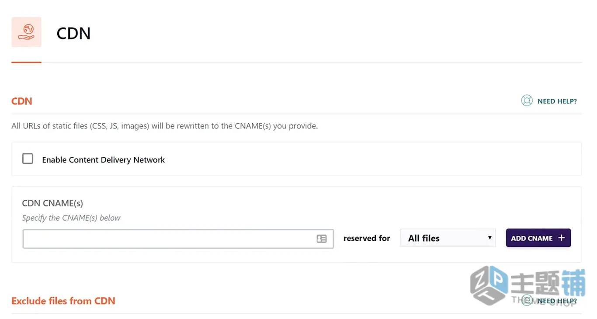Viewport: 597px width, 319px height.
Task: Click the small arrow of the reserved-for dropdown
Action: tap(489, 238)
